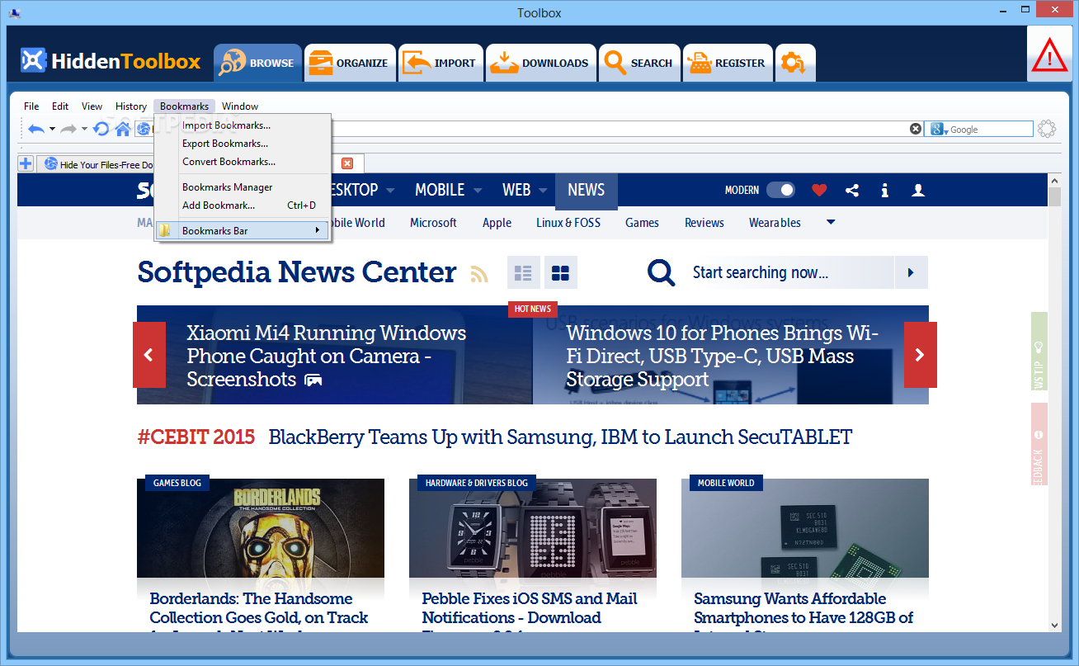The width and height of the screenshot is (1079, 666).
Task: Switch to list view layout icon
Action: [x=524, y=272]
